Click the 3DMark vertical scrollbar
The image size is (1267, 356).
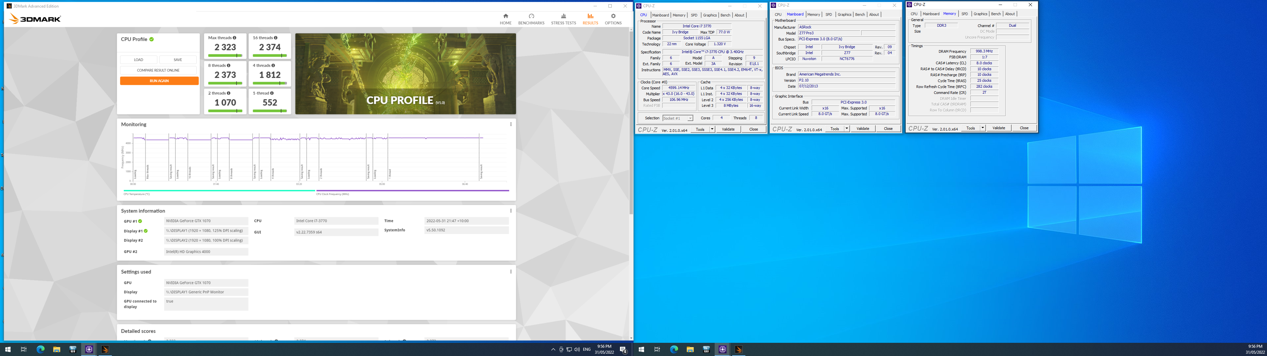[x=631, y=123]
